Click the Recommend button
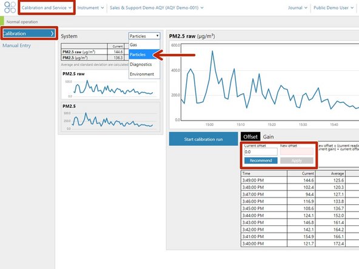Image resolution: width=359 pixels, height=269 pixels. click(261, 161)
